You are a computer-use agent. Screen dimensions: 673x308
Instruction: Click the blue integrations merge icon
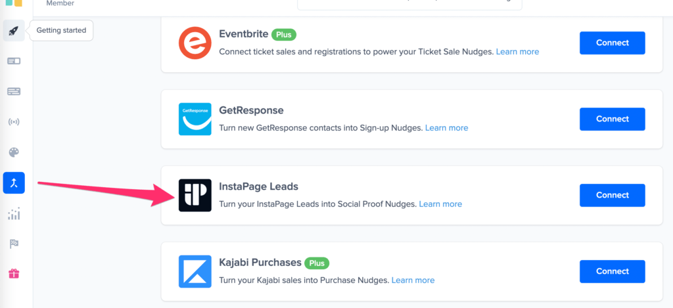coord(14,183)
